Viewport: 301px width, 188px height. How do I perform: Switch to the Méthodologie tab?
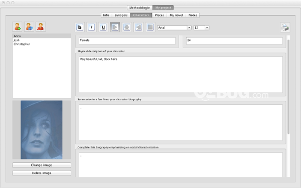(x=139, y=8)
